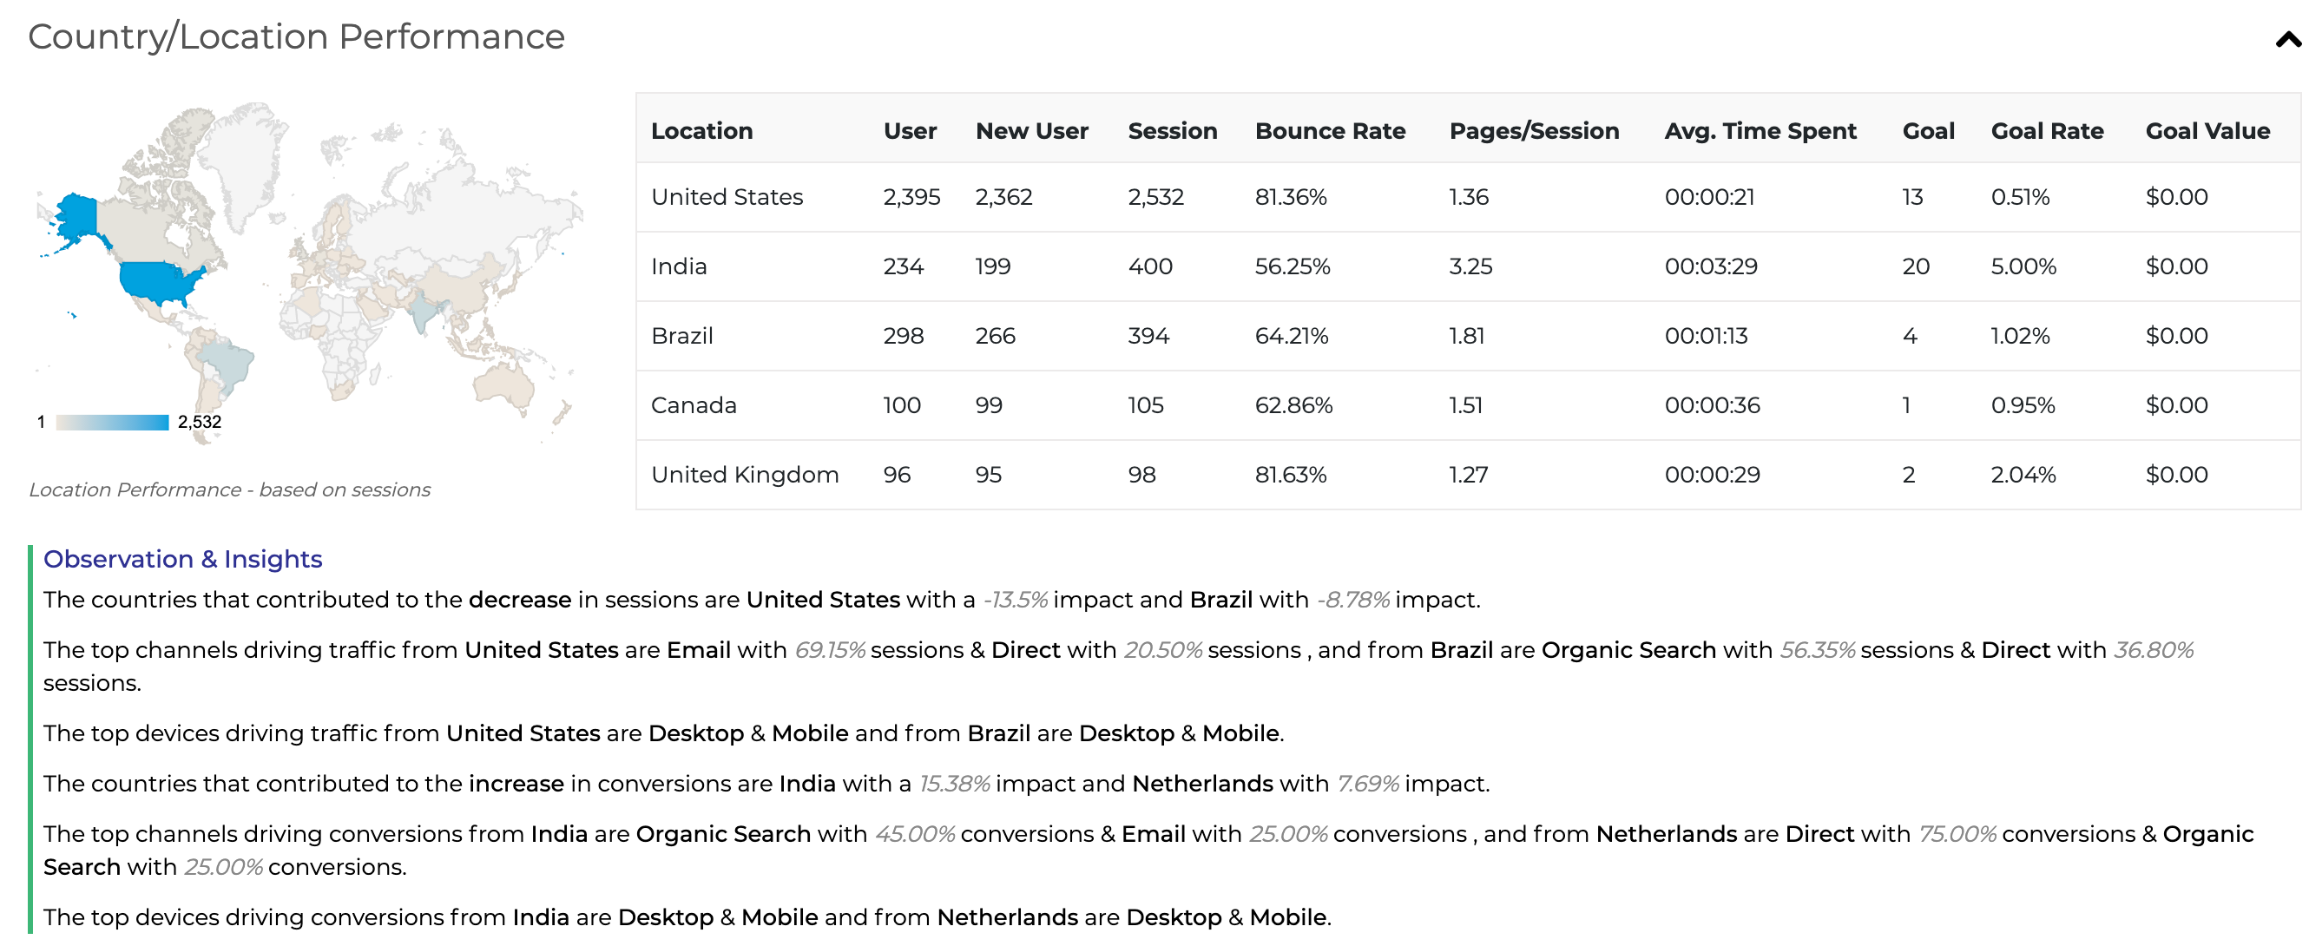This screenshot has width=2309, height=946.
Task: Sort by the Session column header
Action: point(1172,131)
